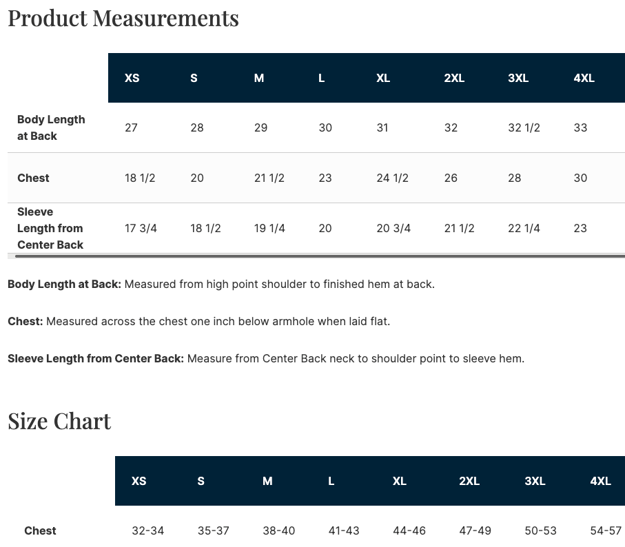Screen dimensions: 625x547
Task: Click the Chest value 24 1/2 for XL
Action: pos(392,178)
